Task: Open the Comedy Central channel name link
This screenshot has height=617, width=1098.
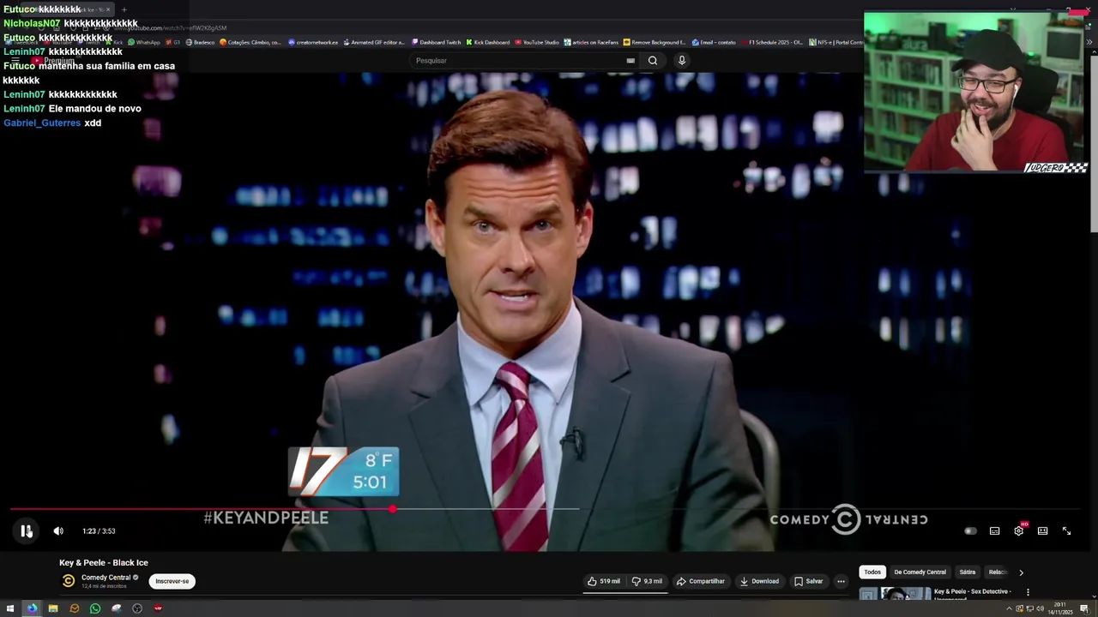Action: pyautogui.click(x=106, y=578)
